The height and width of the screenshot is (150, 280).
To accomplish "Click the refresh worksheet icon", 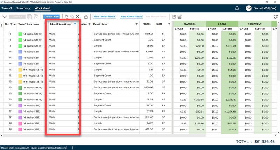I will coord(276,17).
